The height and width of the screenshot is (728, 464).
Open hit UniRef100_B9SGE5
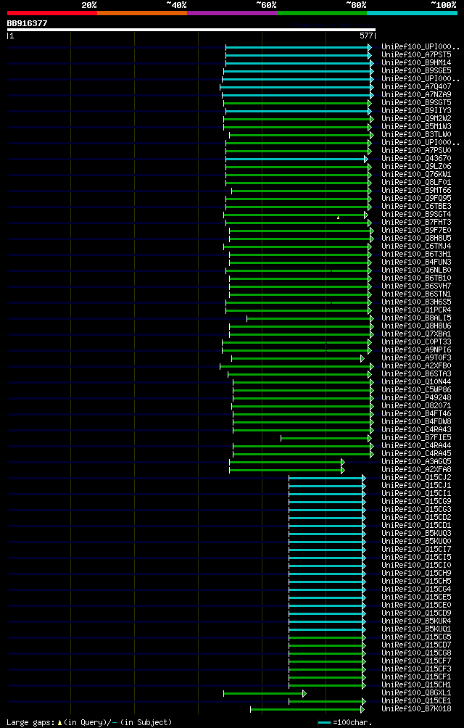(416, 70)
